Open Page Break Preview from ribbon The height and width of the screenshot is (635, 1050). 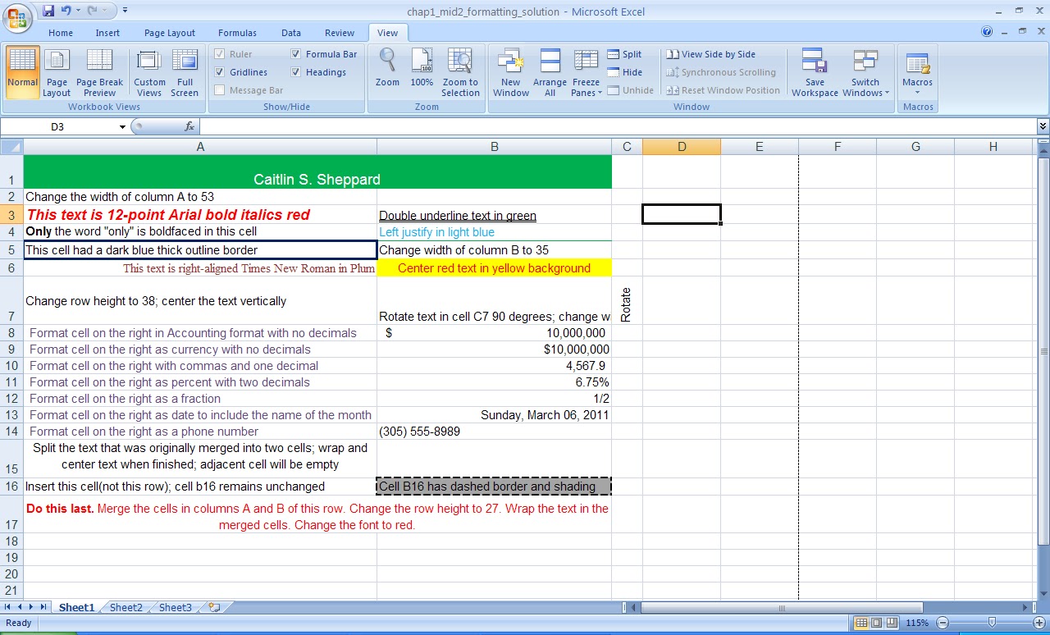99,72
